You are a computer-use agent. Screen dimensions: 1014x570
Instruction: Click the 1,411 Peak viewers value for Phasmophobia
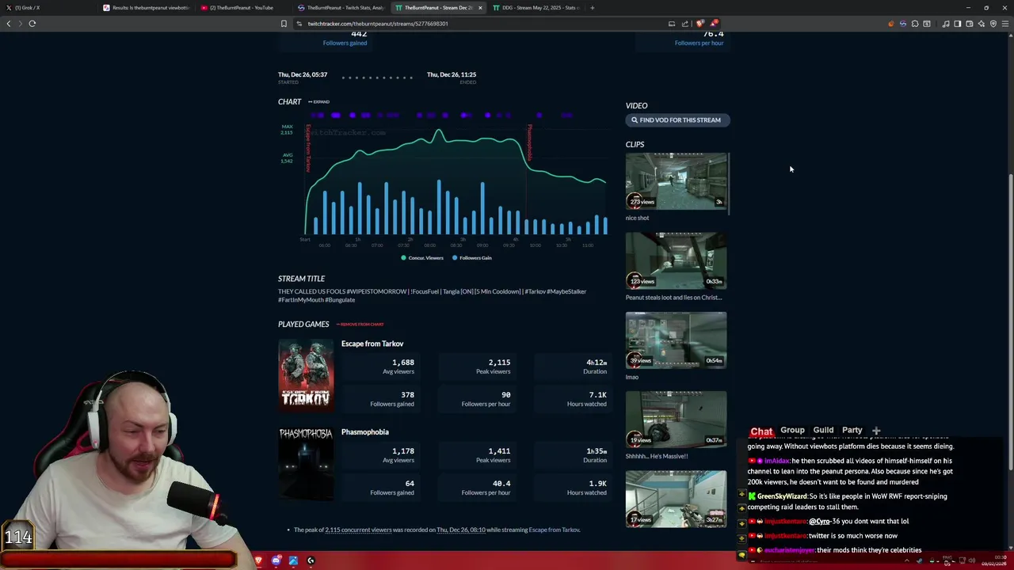499,451
